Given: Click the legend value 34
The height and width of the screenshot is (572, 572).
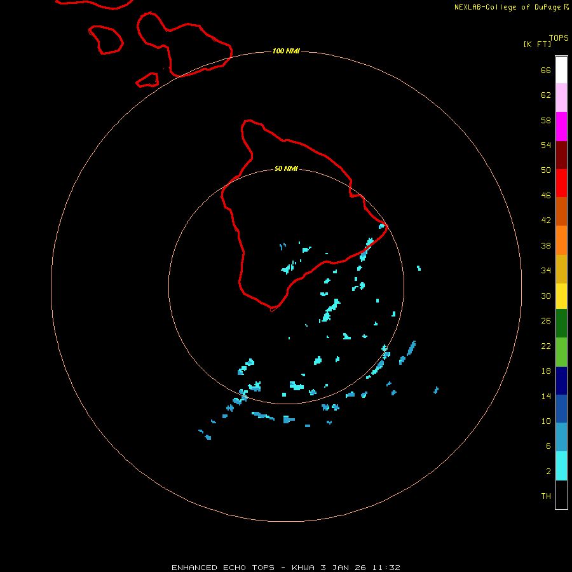Looking at the screenshot, I should coord(546,271).
